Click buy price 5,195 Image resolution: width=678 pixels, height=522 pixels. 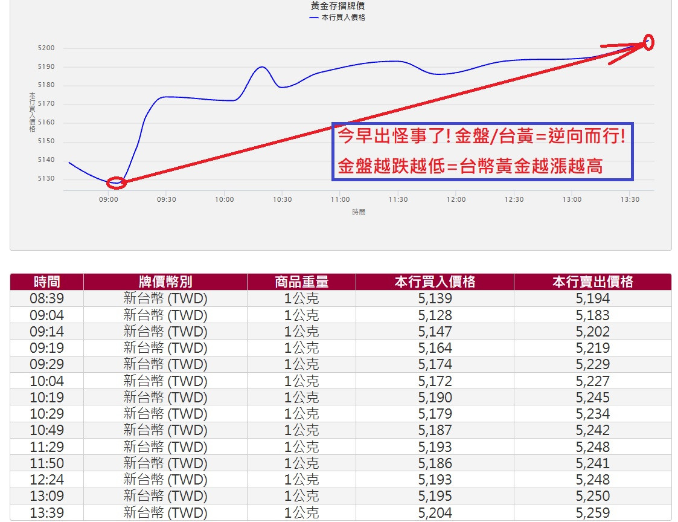click(435, 496)
